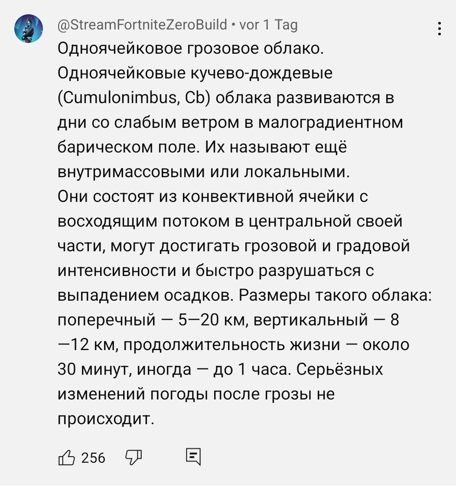Click the text 'поперечный — 5—20 км'
456x500 pixels.
(x=153, y=320)
